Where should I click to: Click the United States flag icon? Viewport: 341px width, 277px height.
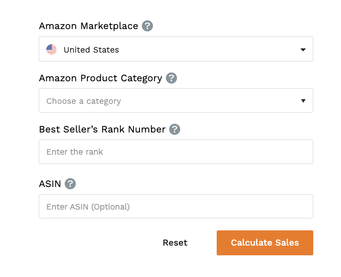point(51,49)
